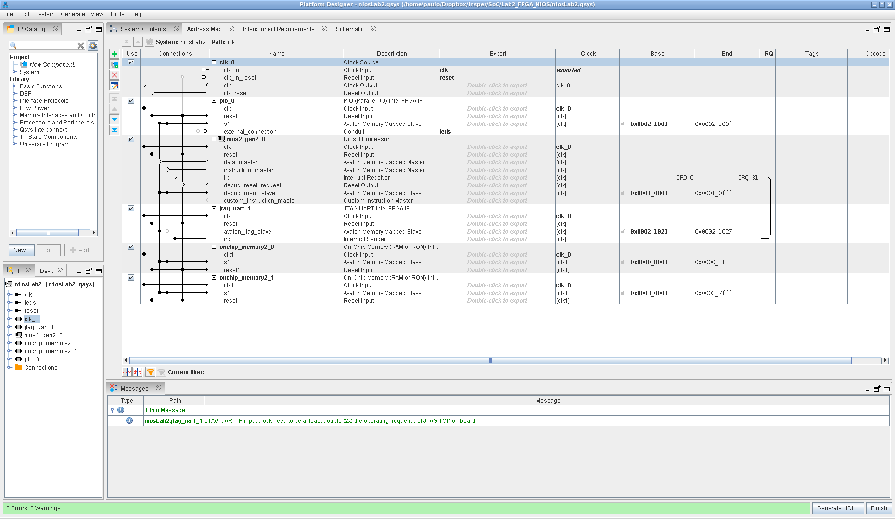Uncheck the Use checkbox for pio_0

pyautogui.click(x=131, y=101)
